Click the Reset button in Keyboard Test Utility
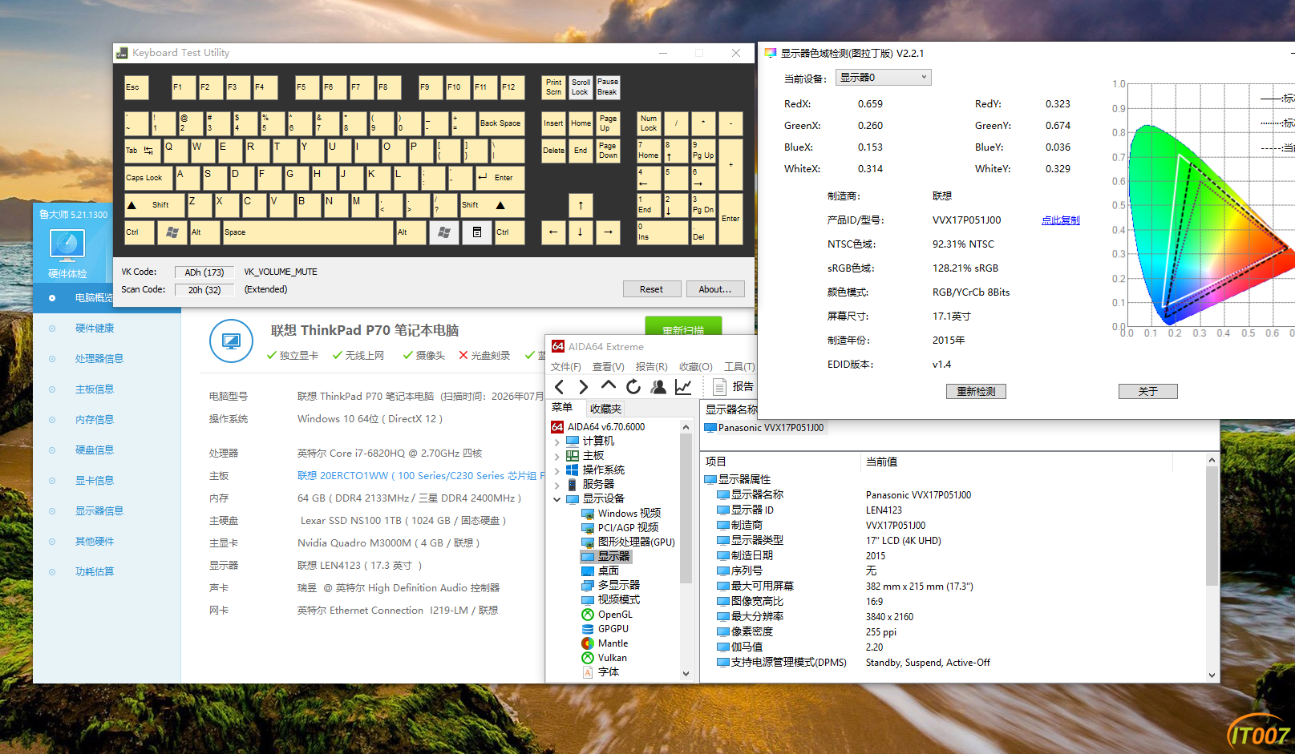Viewport: 1295px width, 754px height. point(651,289)
